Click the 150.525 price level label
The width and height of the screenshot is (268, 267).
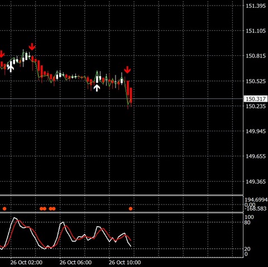point(256,81)
